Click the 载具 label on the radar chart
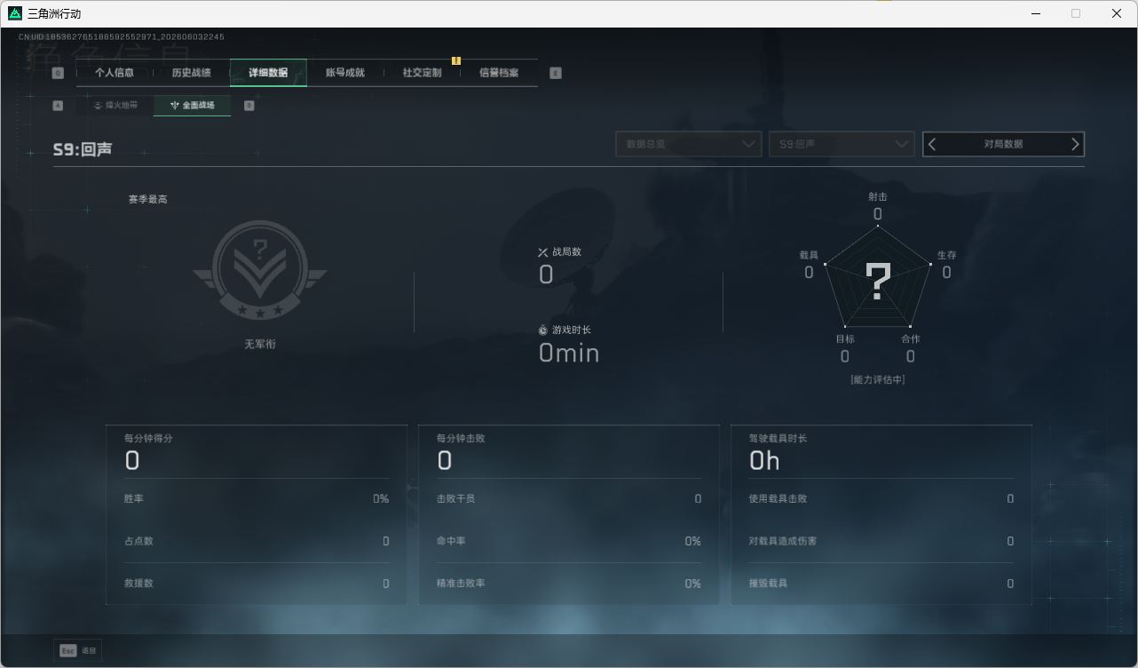This screenshot has width=1138, height=668. 809,255
